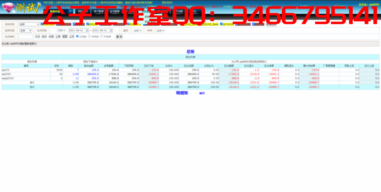This screenshot has width=381, height=192.
Task: Click the 总账 section heading
Action: point(190,52)
